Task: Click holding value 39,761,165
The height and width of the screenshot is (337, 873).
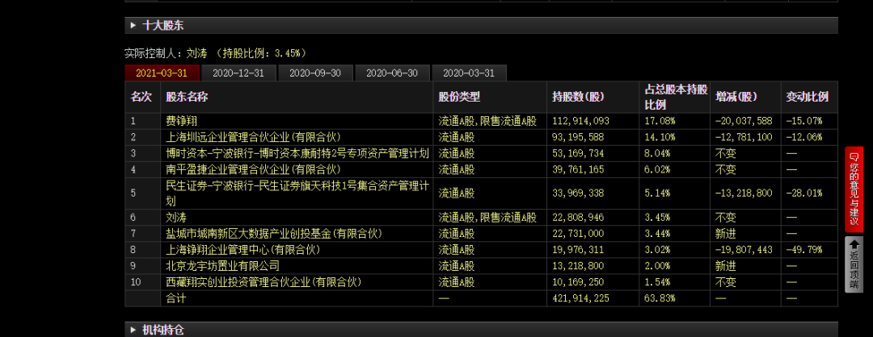Action: [578, 169]
